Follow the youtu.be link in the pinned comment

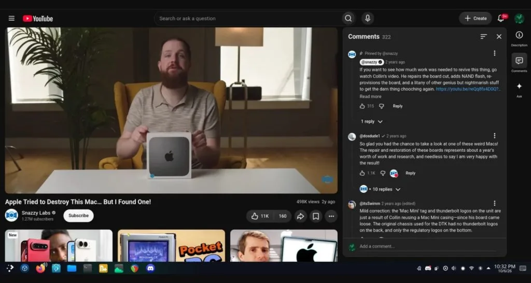[x=468, y=89]
